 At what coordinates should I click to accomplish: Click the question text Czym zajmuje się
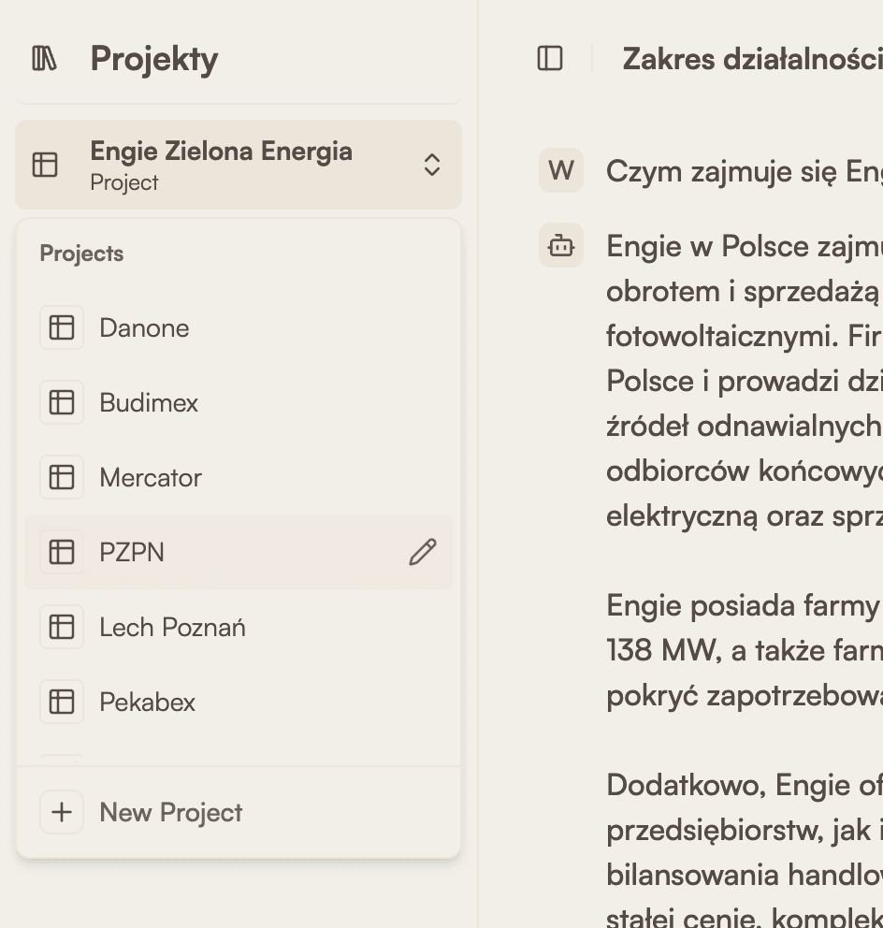click(x=739, y=171)
